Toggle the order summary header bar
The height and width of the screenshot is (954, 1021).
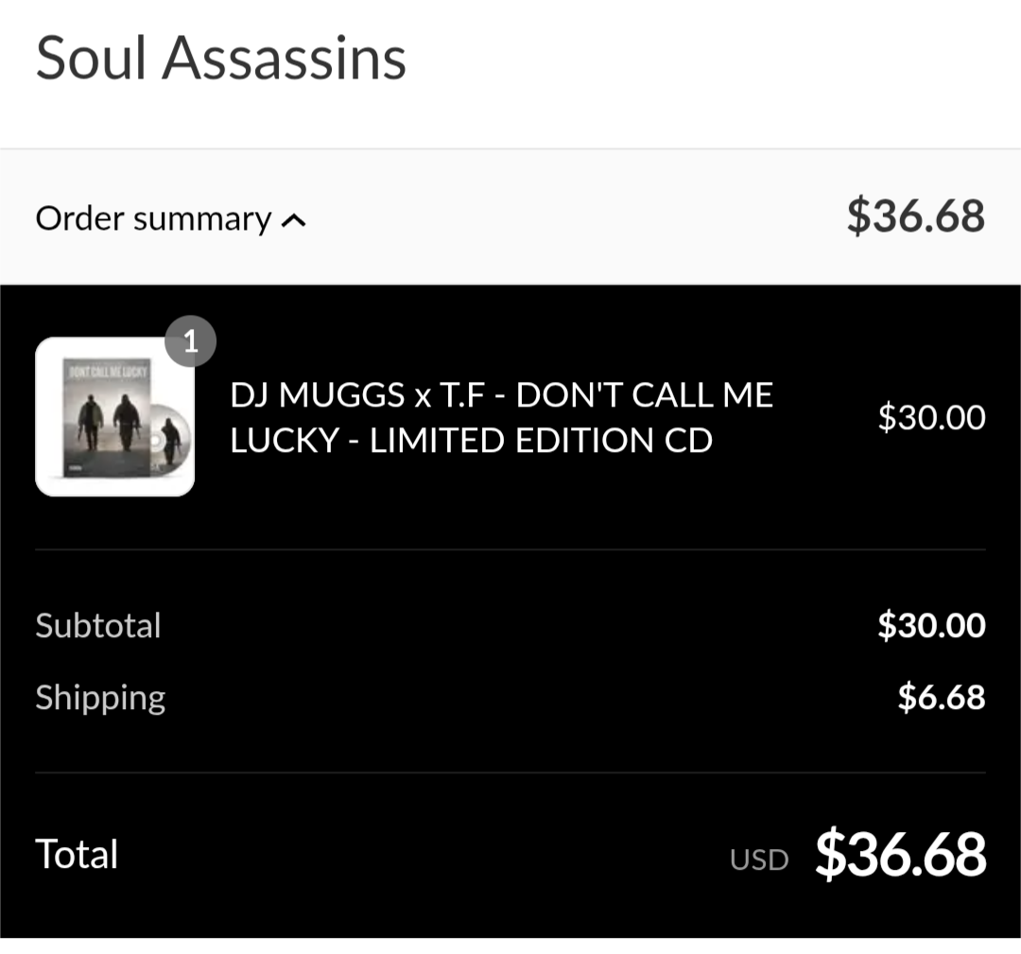click(x=510, y=217)
